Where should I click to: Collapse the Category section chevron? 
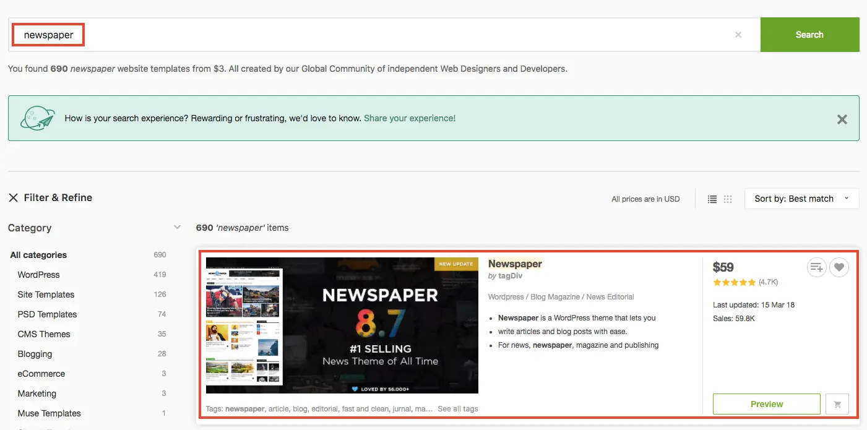coord(177,228)
